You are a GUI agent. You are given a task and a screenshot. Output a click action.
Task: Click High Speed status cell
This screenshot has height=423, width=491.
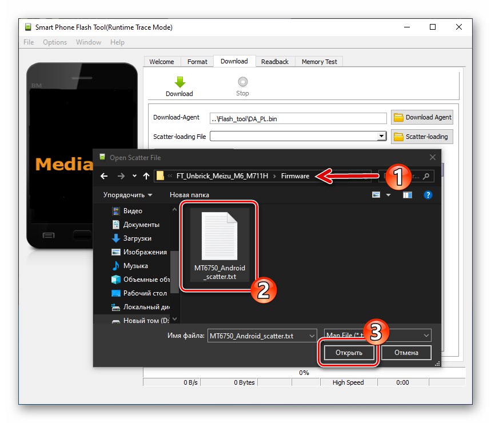tap(348, 382)
